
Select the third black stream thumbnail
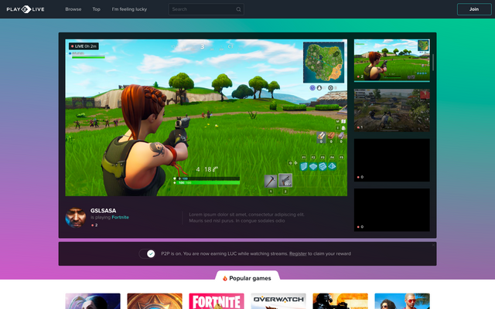pyautogui.click(x=392, y=160)
